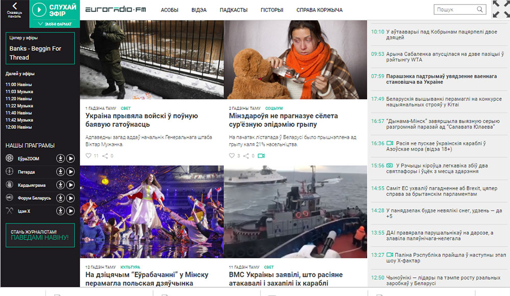Like the Ukraine troops article
This screenshot has height=296, width=510.
coord(89,155)
